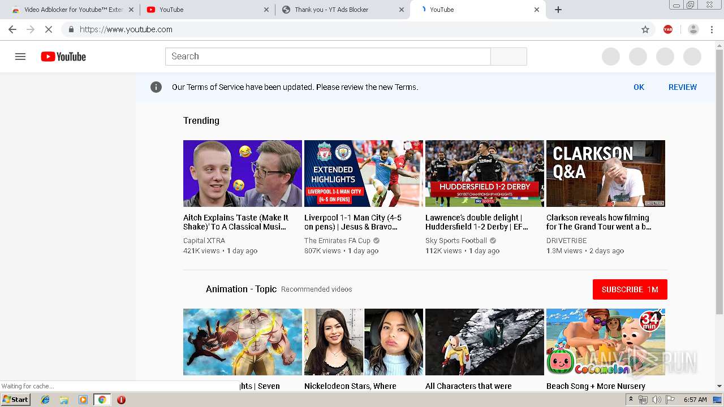Screen dimensions: 724x407
Task: Dismiss the terms notice with OK
Action: pos(639,87)
